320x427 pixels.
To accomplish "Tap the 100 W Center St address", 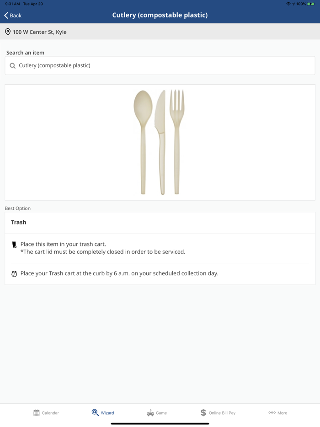I will pos(40,32).
